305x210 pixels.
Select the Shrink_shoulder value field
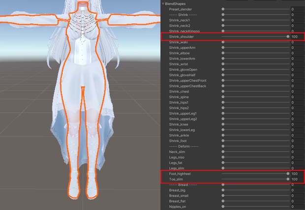297,36
